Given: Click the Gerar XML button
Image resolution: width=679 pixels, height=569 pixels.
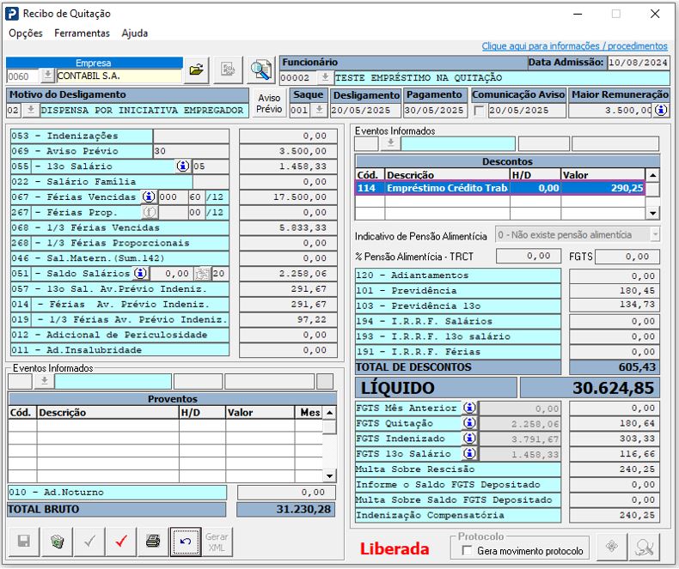Looking at the screenshot, I should tap(217, 542).
